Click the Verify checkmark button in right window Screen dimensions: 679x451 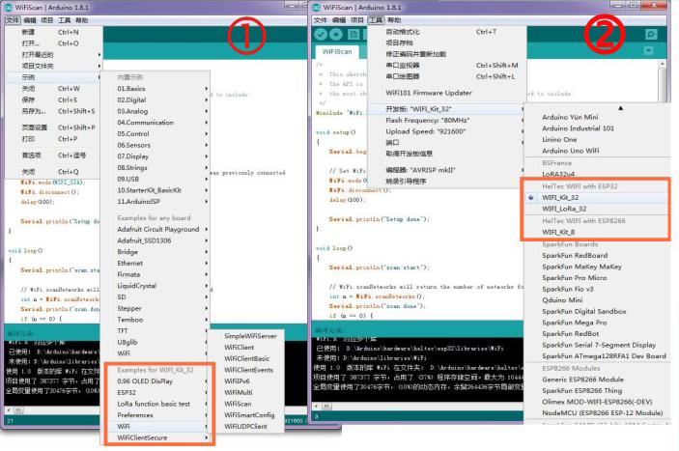(323, 34)
